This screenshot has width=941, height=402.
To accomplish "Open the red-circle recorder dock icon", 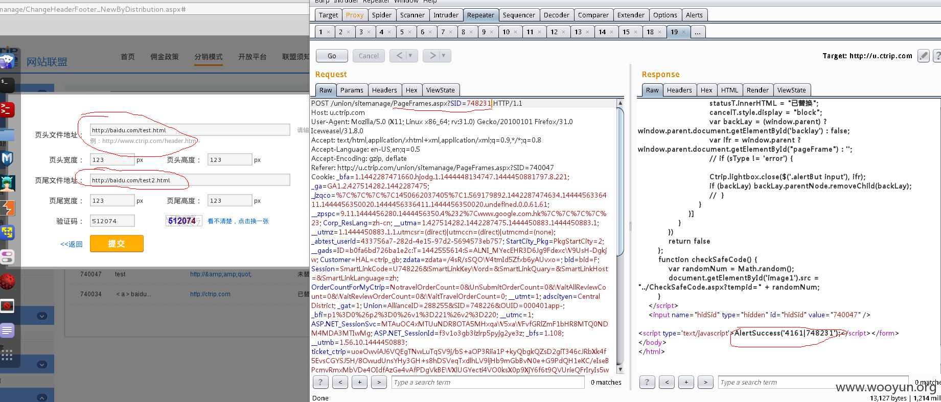I will pyautogui.click(x=7, y=306).
